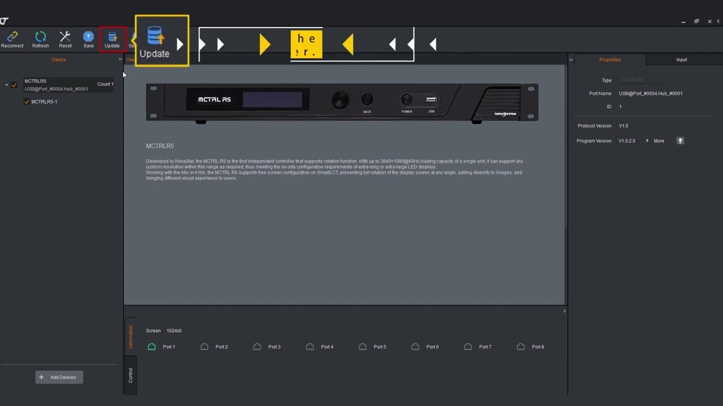
Task: Select the Port 3 ethernet icon
Action: click(257, 347)
